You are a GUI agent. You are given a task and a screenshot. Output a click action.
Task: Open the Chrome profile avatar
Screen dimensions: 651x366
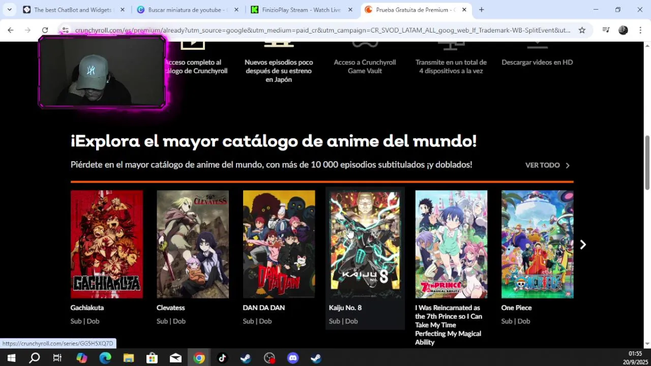coord(623,30)
